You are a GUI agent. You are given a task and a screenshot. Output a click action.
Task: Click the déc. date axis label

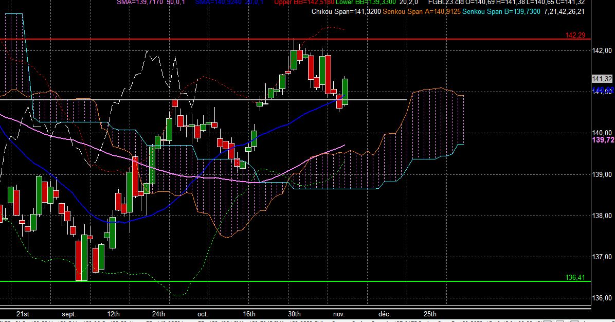click(x=385, y=314)
